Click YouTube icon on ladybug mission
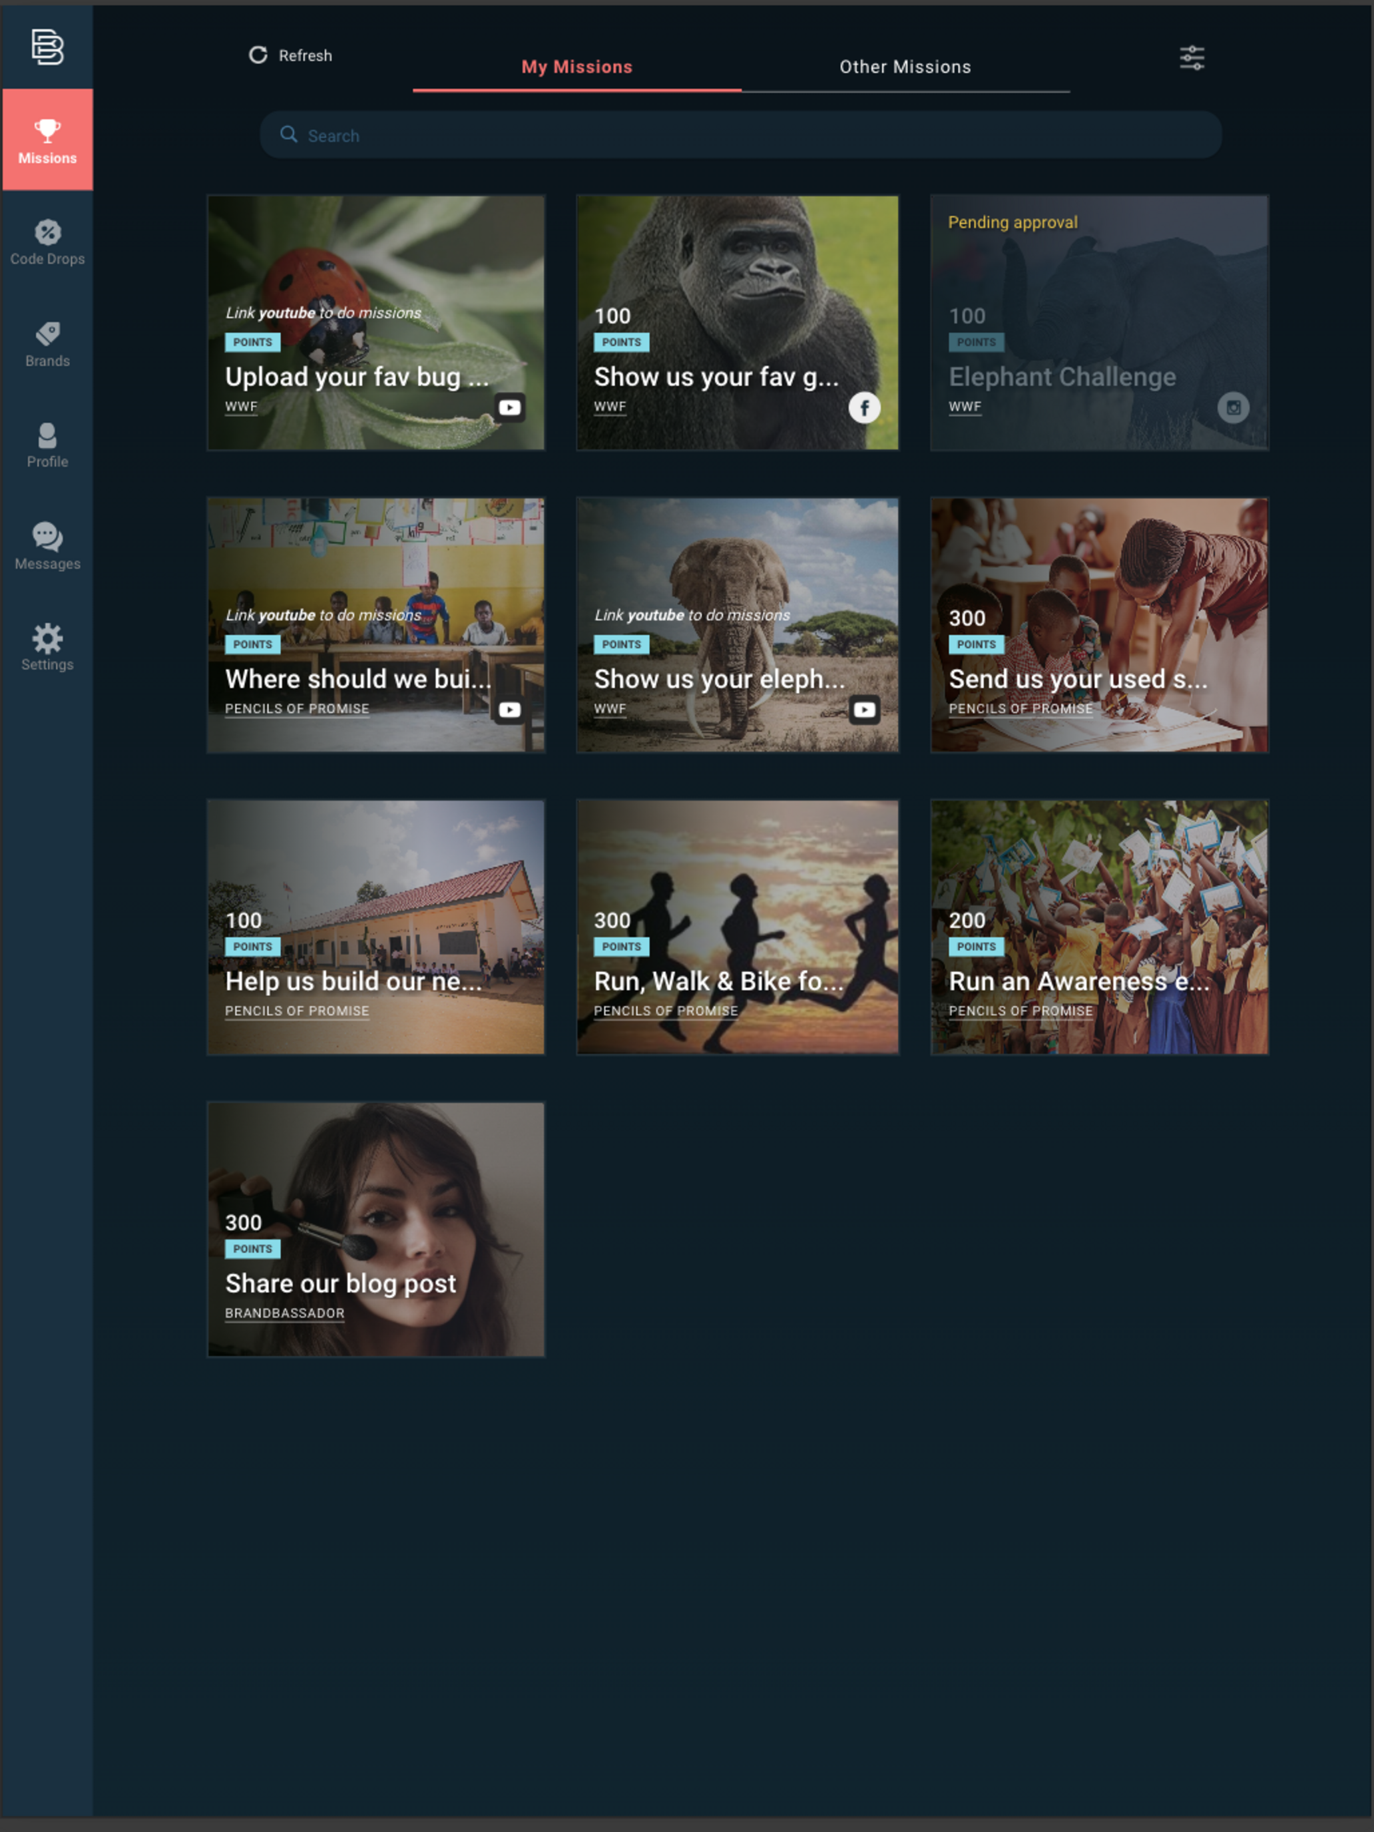 [509, 407]
